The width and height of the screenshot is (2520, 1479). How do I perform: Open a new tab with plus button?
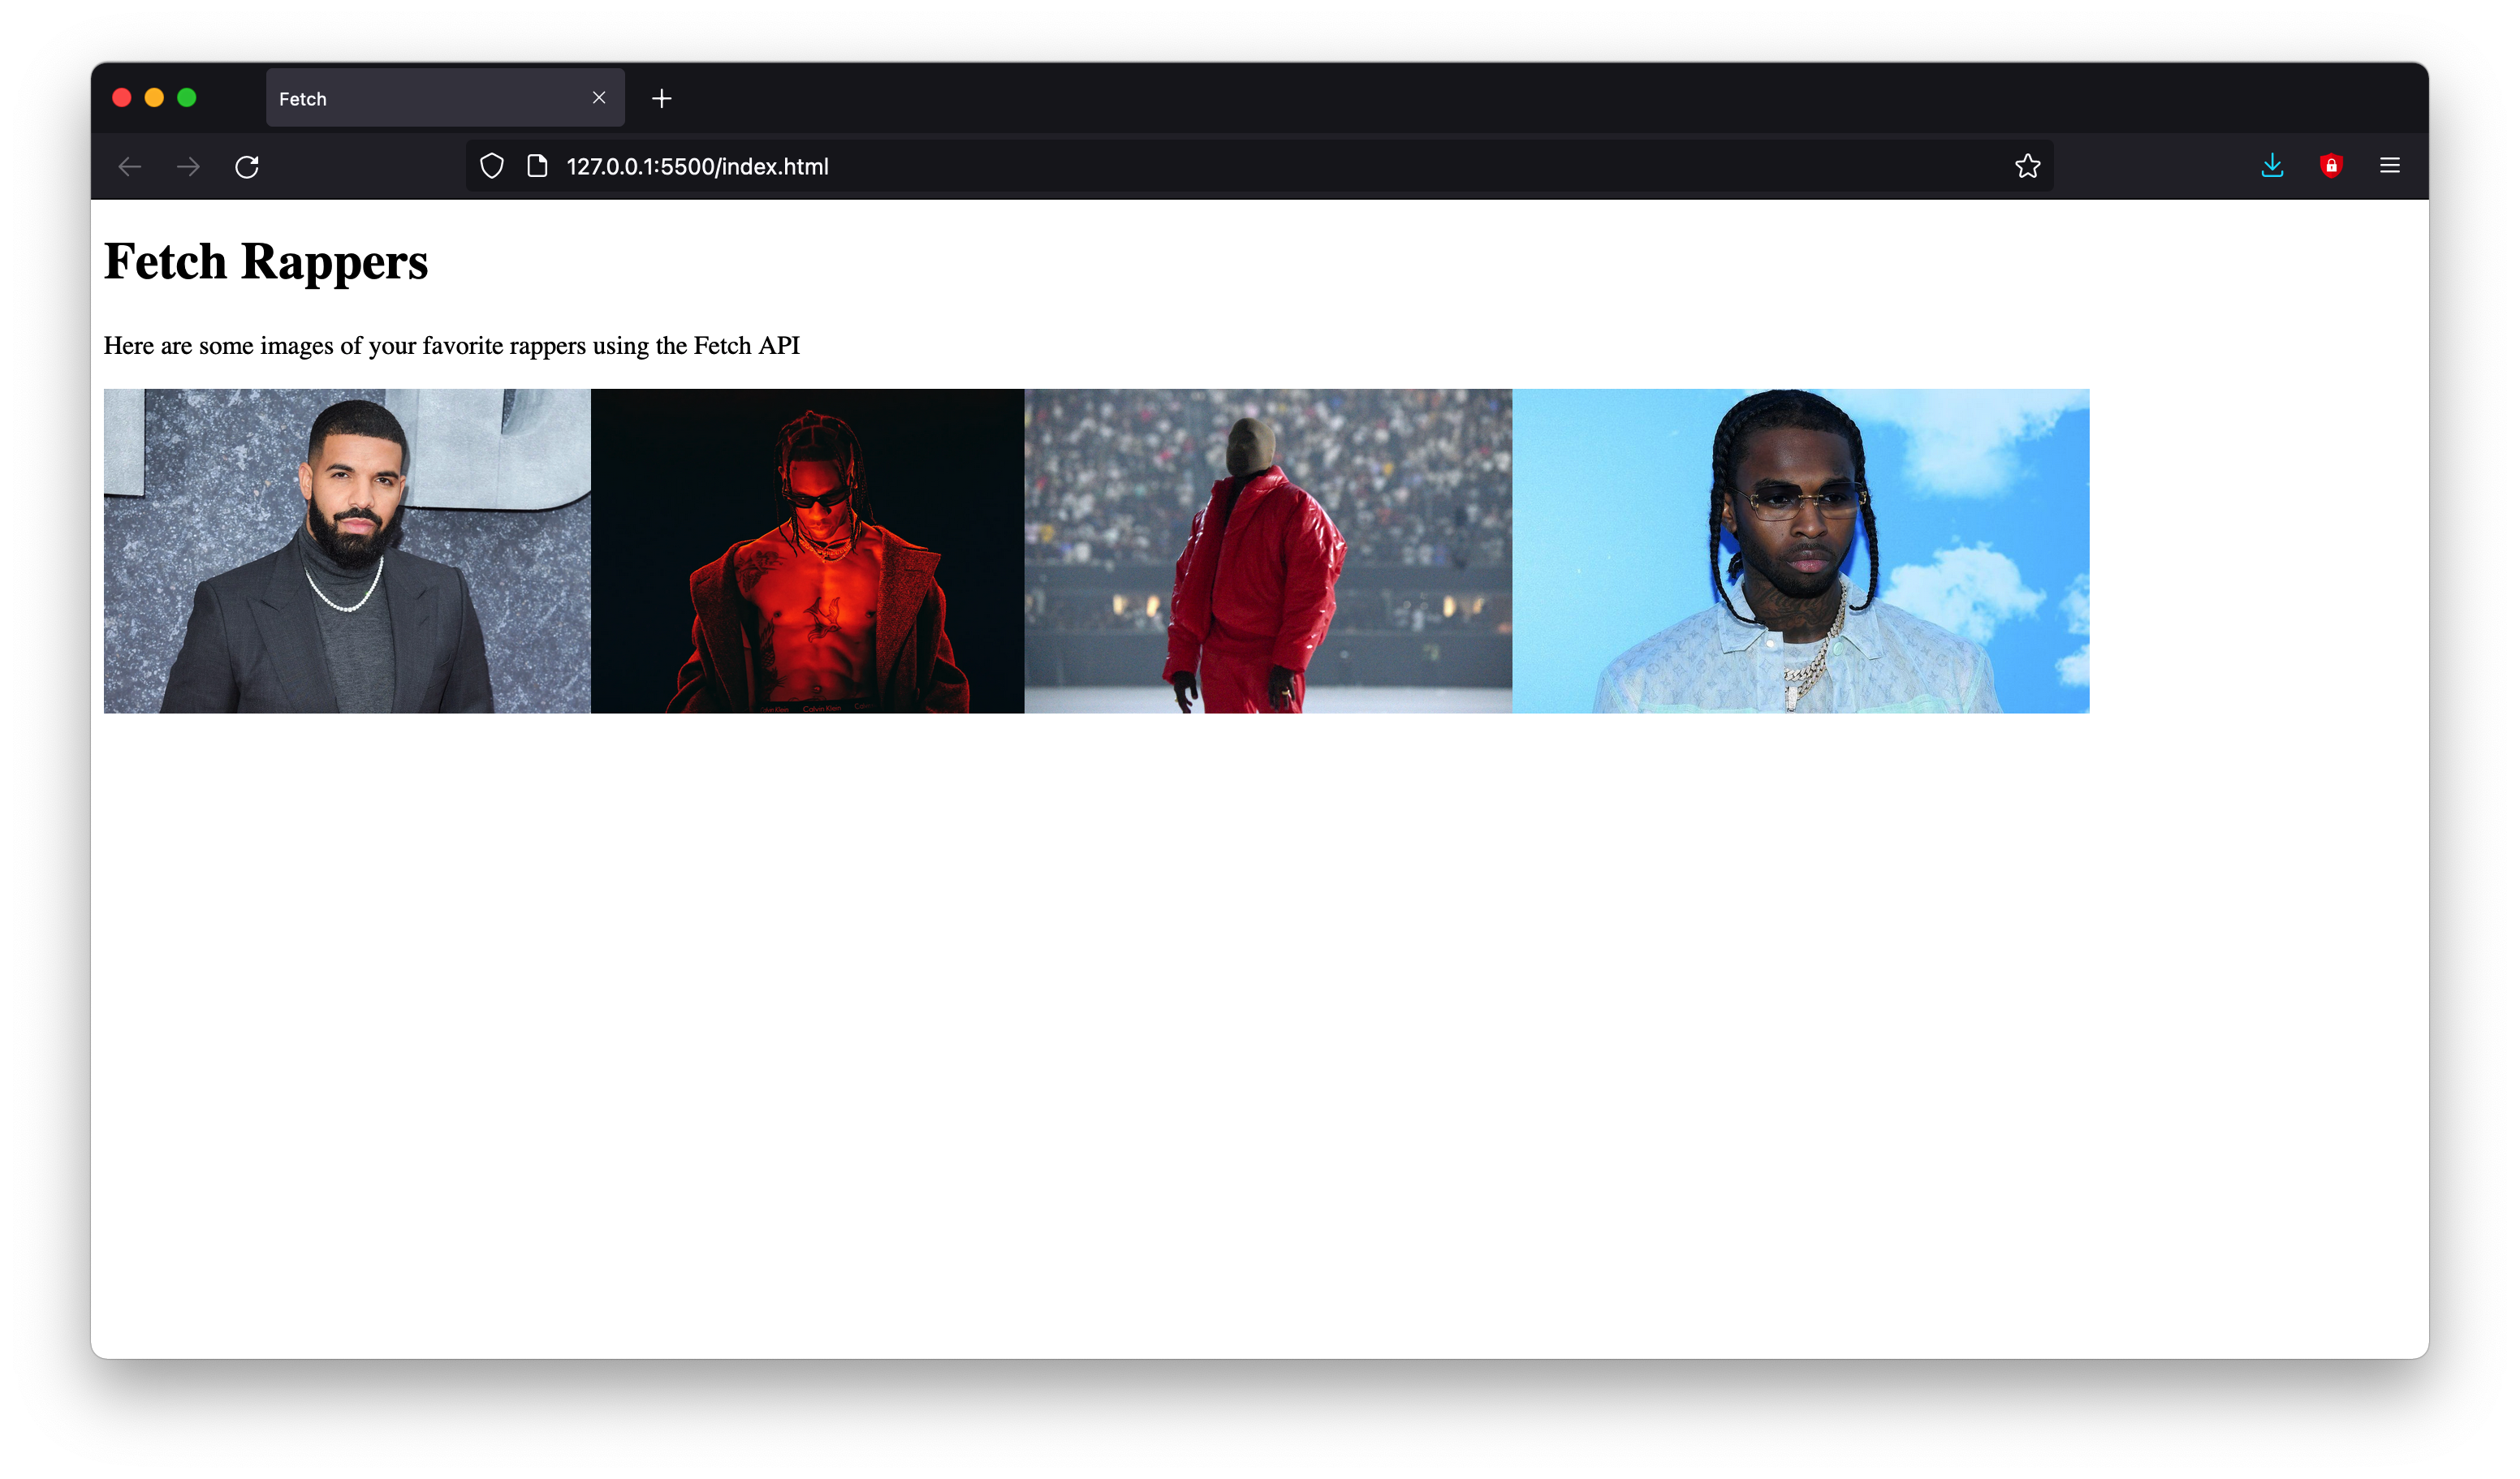tap(661, 98)
